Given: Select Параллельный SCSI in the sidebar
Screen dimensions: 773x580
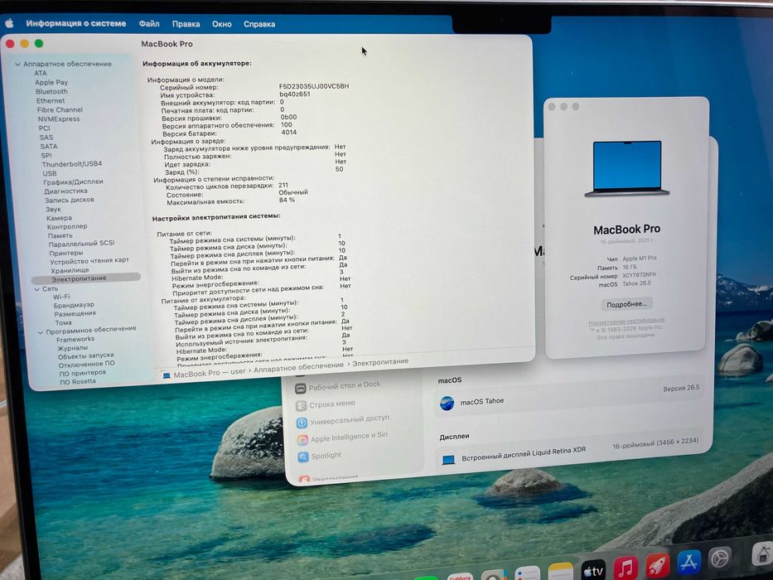Looking at the screenshot, I should [x=81, y=244].
